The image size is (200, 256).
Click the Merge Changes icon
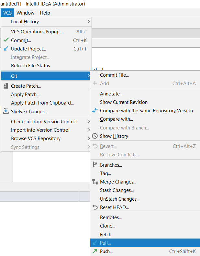pyautogui.click(x=95, y=182)
